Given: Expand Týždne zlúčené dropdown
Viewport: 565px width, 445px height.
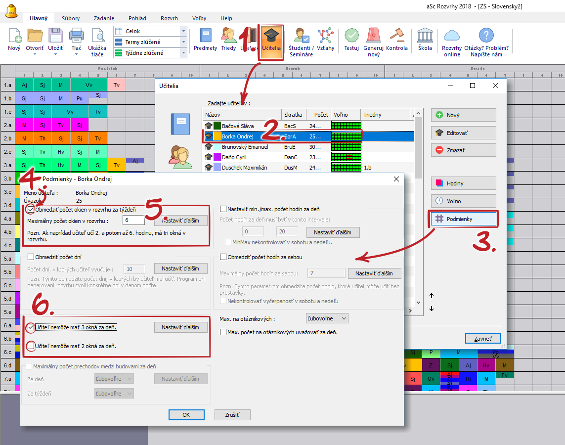Looking at the screenshot, I should click(183, 52).
